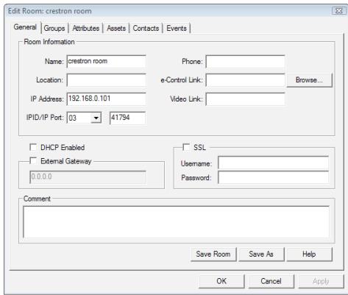This screenshot has height=295, width=348.
Task: Click the IP port field showing 41794
Action: point(127,118)
